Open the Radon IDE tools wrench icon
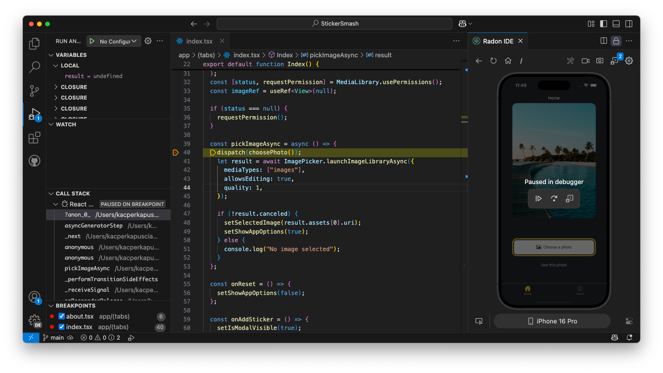The image size is (663, 373). click(570, 61)
